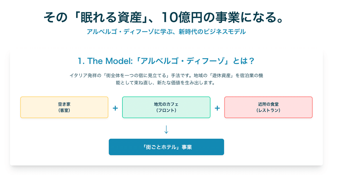The height and width of the screenshot is (175, 337).
Task: Click the (レストラン) label in the red box
Action: pos(268,110)
